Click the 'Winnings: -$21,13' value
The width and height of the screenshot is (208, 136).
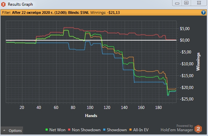pyautogui.click(x=105, y=13)
